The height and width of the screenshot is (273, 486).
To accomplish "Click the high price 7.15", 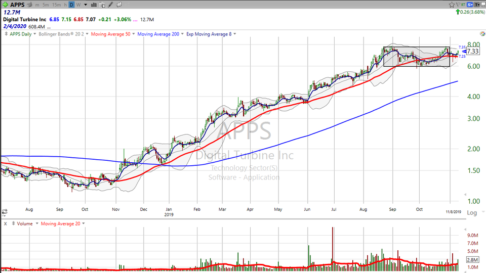I will pos(66,19).
